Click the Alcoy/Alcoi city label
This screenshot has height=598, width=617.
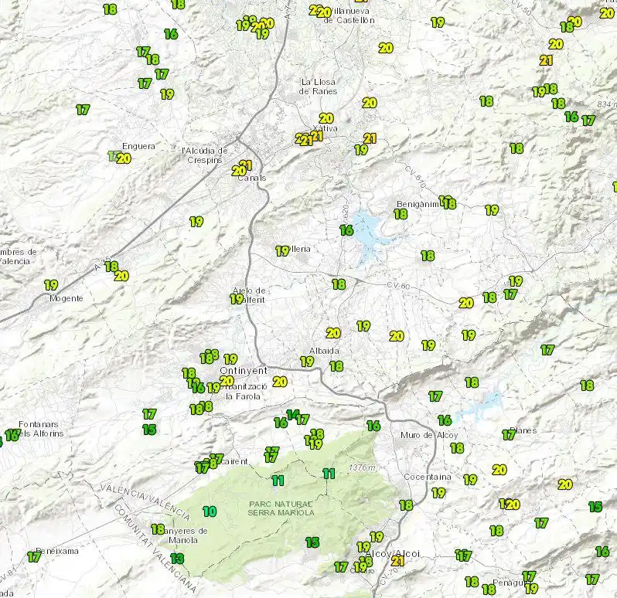point(392,554)
